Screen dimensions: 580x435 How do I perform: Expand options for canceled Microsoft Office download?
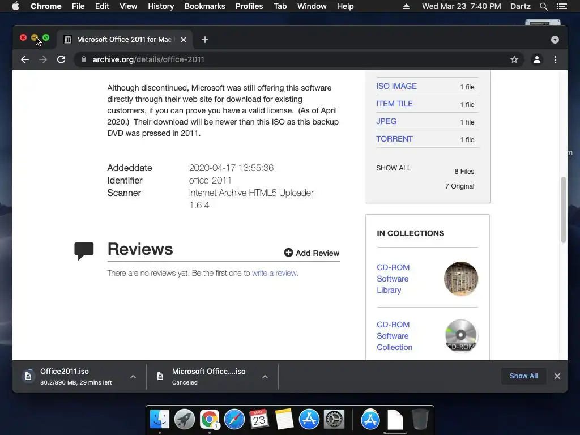265,377
